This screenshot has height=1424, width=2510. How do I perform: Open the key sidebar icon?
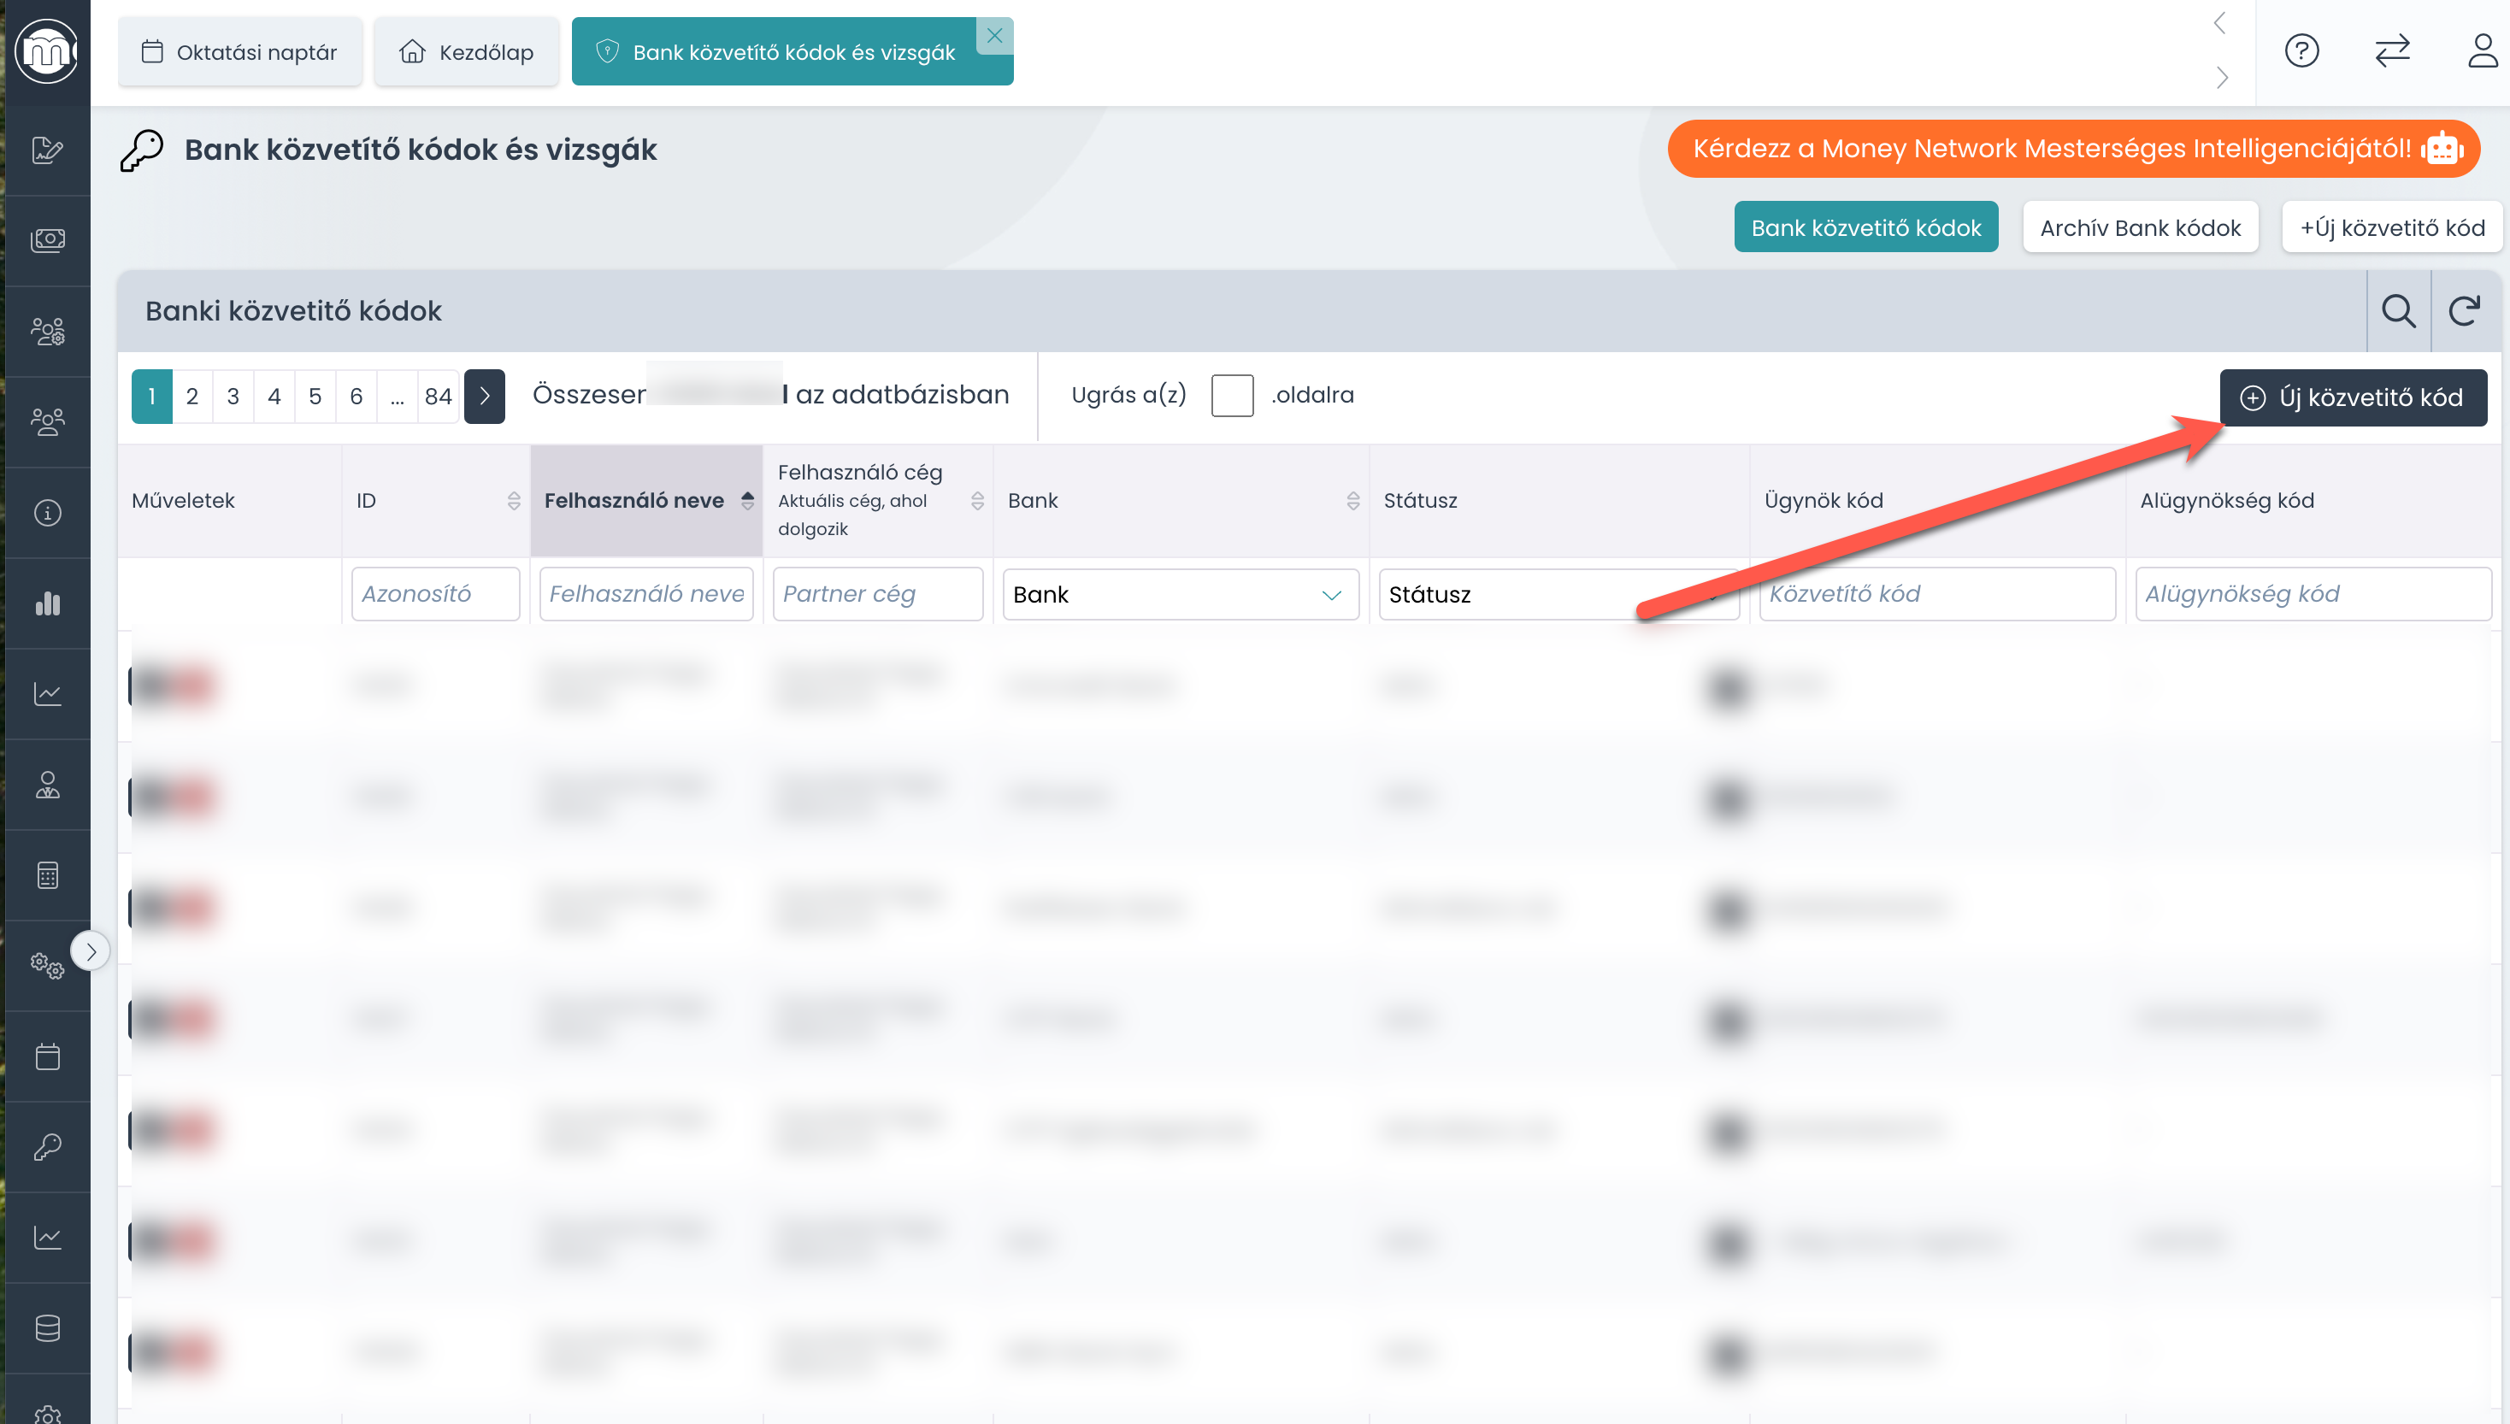coord(47,1147)
